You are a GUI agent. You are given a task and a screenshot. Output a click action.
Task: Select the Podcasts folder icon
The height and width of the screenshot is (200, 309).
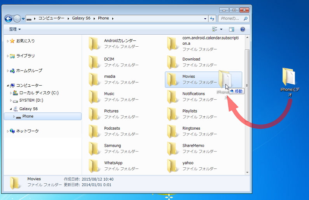coord(94,131)
